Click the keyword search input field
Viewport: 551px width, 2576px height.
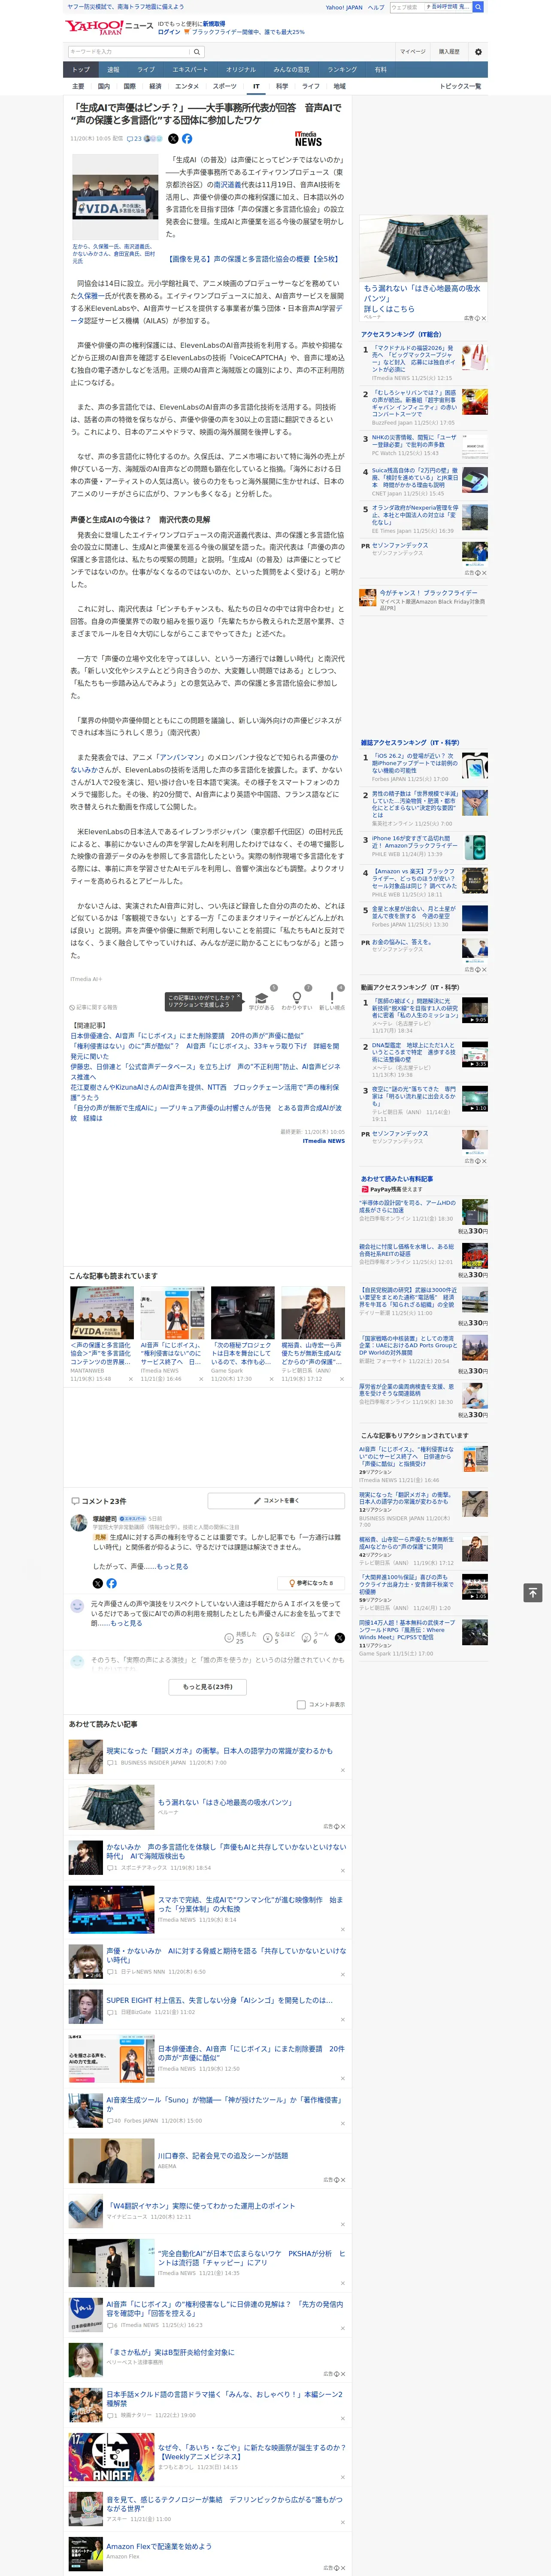pos(129,52)
